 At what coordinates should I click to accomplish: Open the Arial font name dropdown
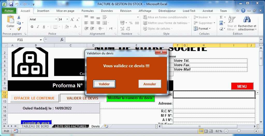click(x=56, y=19)
